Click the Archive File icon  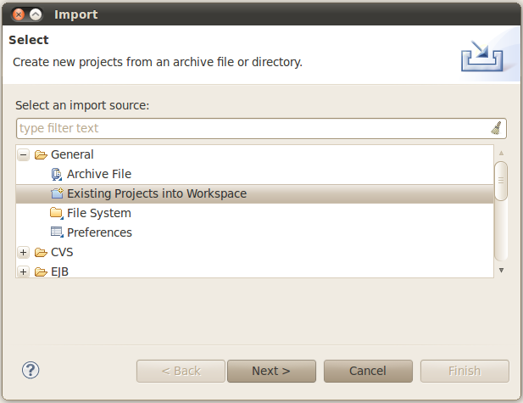[57, 174]
